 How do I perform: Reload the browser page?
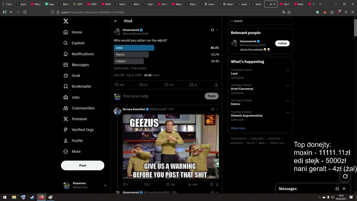click(x=25, y=12)
